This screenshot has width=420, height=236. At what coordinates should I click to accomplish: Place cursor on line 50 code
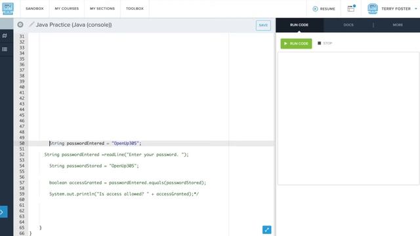(95, 144)
